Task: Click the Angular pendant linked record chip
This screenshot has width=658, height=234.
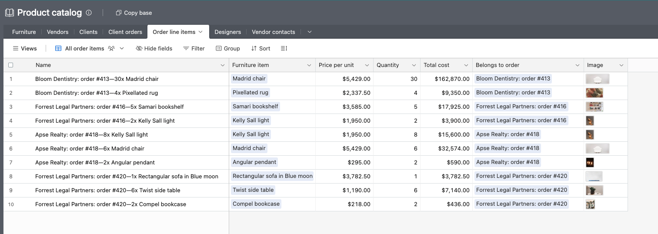Action: [x=254, y=162]
